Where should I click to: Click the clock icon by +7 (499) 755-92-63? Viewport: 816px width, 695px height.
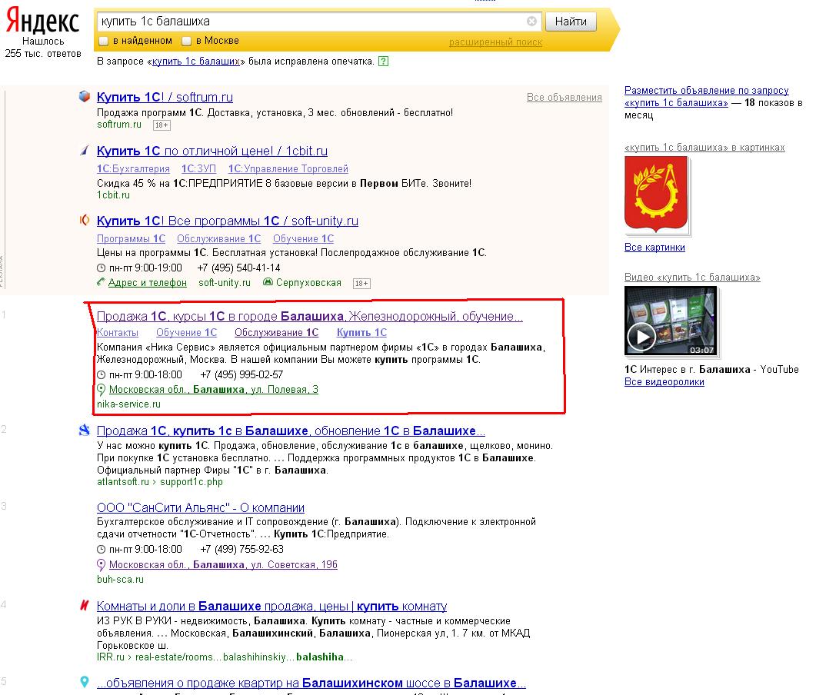pos(102,550)
